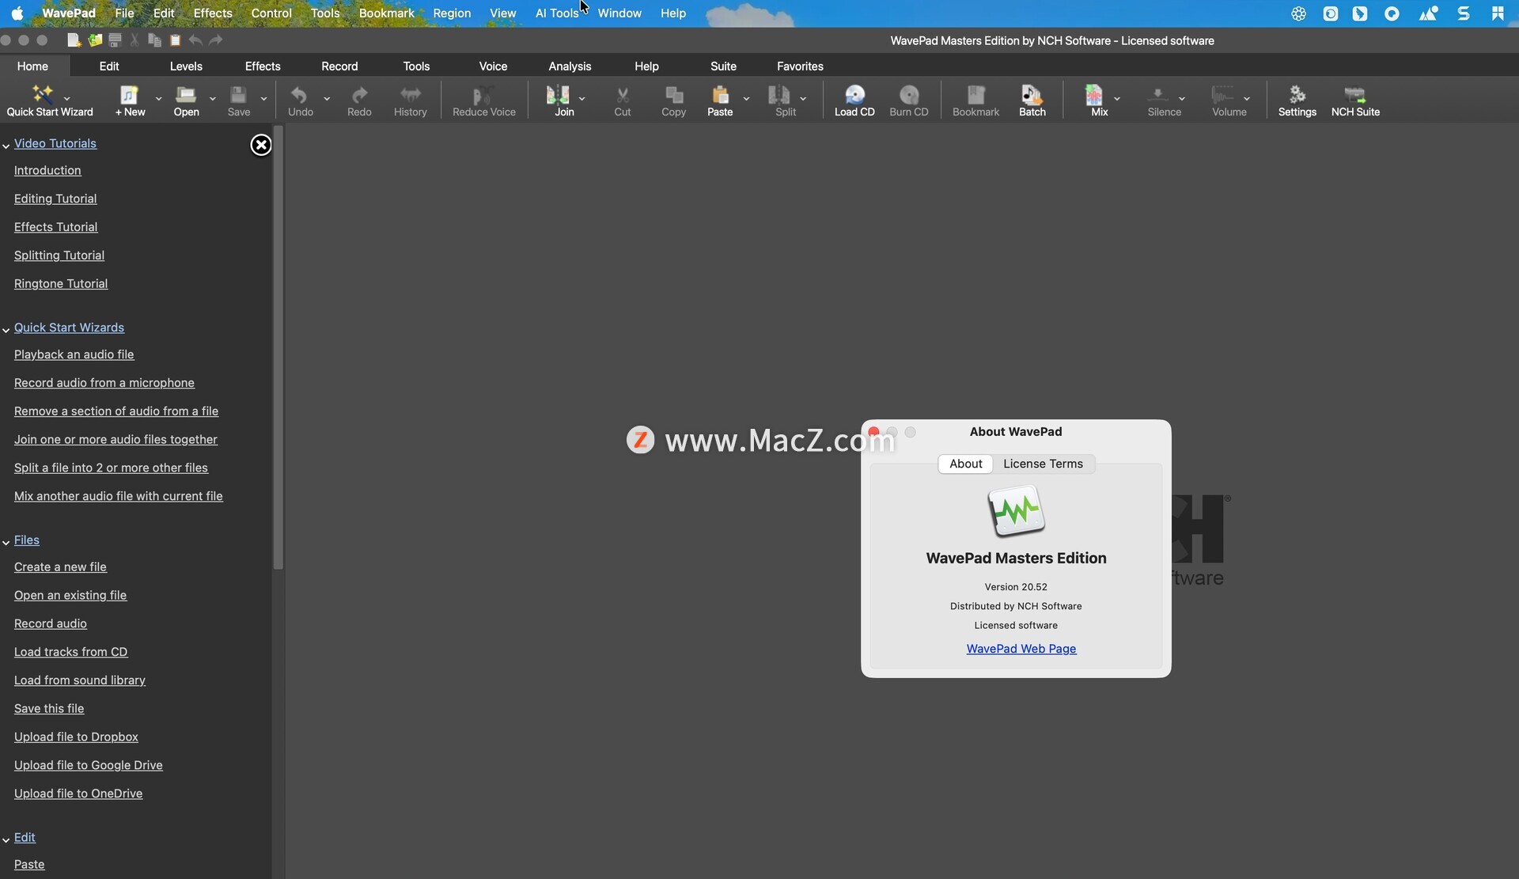Click the Load CD toolbar icon
The image size is (1519, 879).
[854, 96]
